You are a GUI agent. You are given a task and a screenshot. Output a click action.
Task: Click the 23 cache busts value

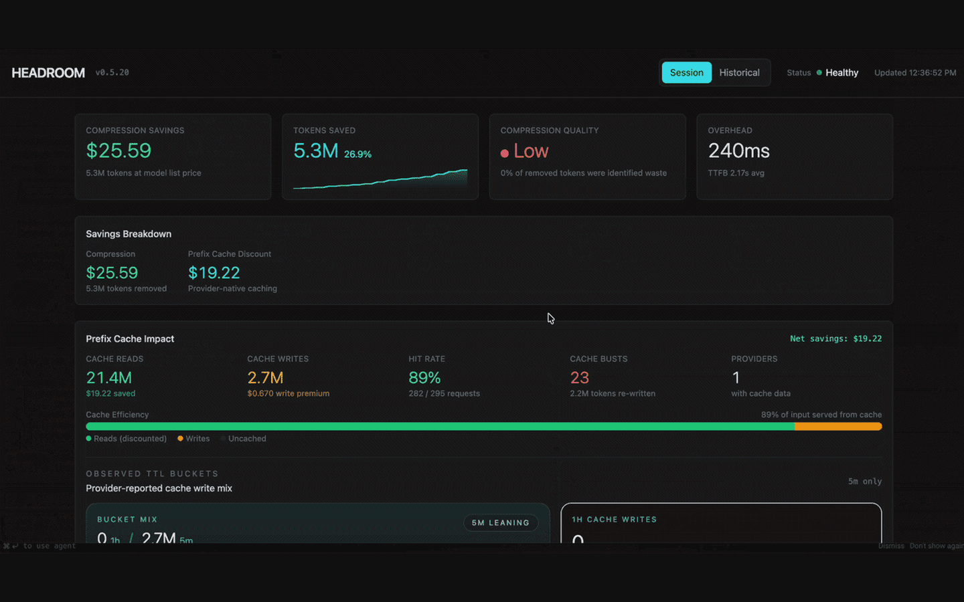[x=579, y=377]
